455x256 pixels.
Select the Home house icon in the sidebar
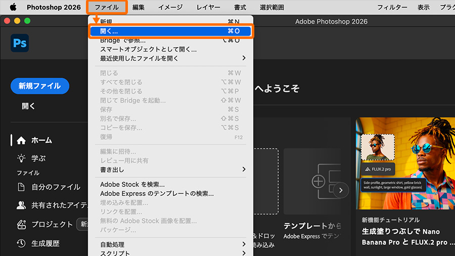click(x=21, y=141)
